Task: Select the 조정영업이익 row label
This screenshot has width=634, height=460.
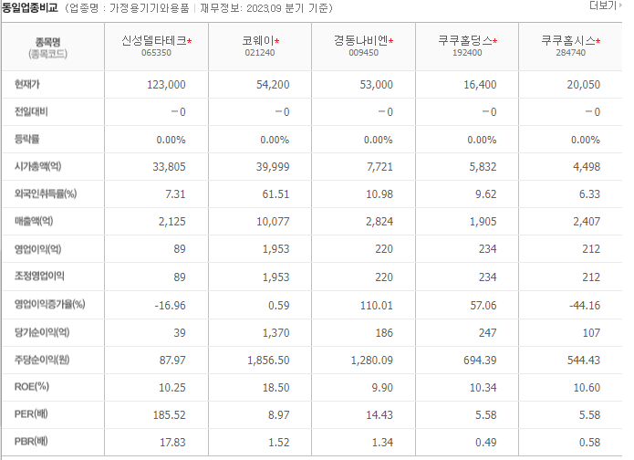Action: pyautogui.click(x=39, y=276)
